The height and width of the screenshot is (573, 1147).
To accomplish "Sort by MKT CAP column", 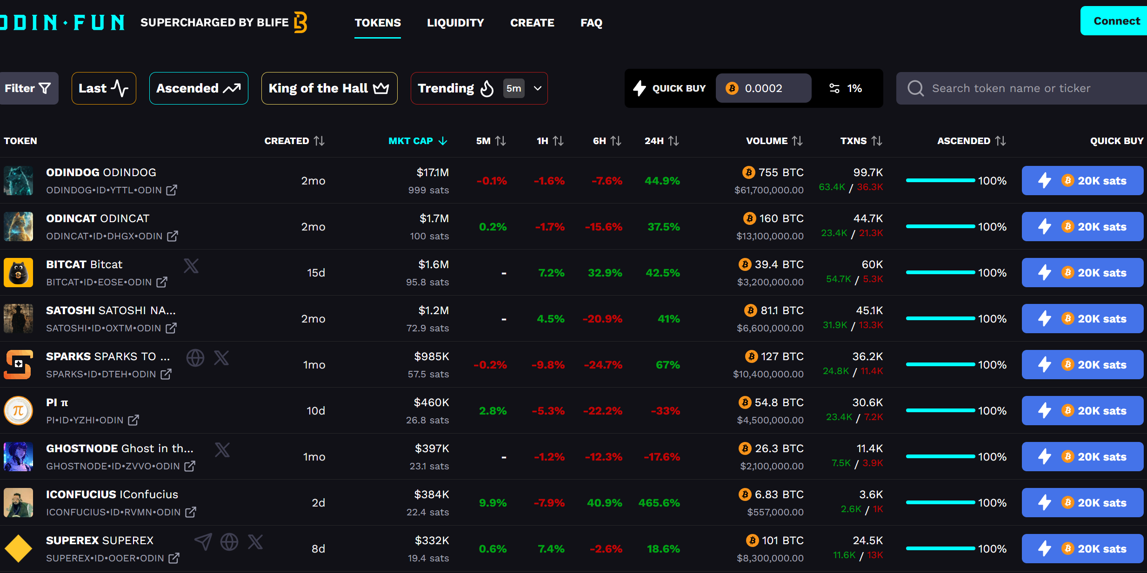I will [418, 141].
